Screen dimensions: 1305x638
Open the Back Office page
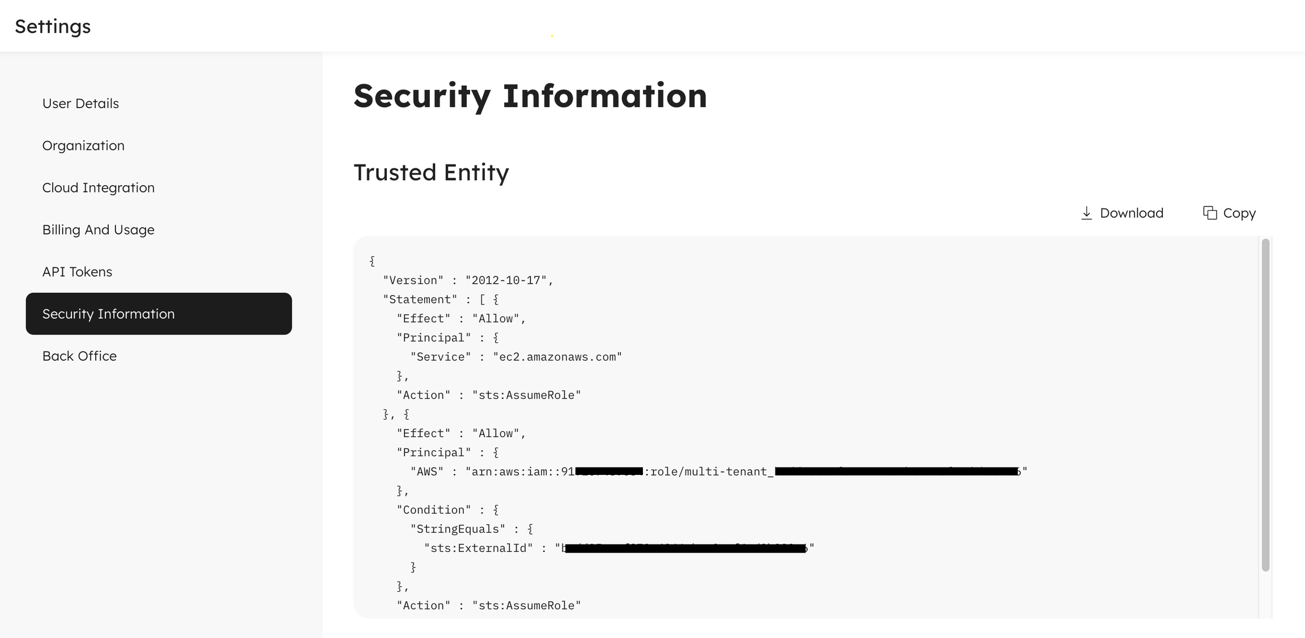(x=79, y=356)
